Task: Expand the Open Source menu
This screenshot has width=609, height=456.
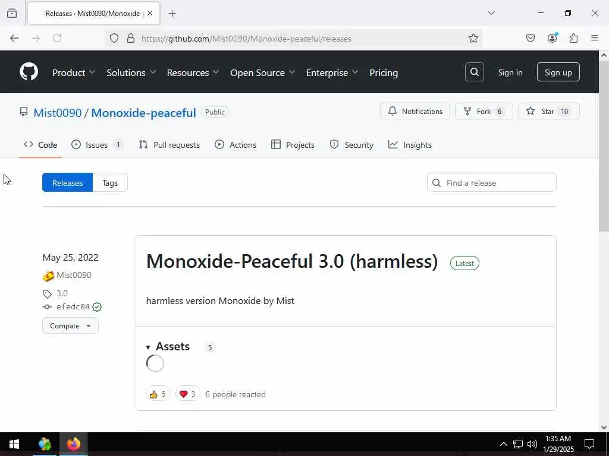Action: click(262, 72)
